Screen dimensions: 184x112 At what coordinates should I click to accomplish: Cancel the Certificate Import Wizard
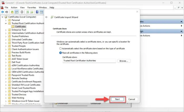[x=132, y=99]
